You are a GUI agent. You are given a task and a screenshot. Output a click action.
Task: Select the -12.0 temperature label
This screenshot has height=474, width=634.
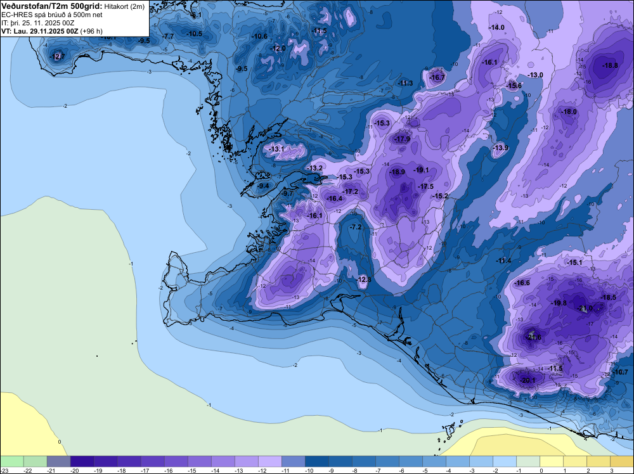pos(278,48)
